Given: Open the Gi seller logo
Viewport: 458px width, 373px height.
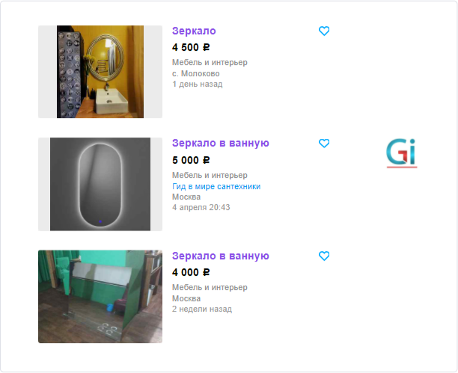Looking at the screenshot, I should pyautogui.click(x=402, y=153).
